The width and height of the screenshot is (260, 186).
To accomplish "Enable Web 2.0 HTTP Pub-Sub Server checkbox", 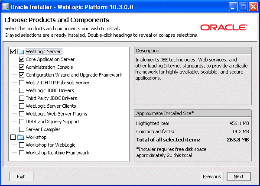I will pos(22,83).
